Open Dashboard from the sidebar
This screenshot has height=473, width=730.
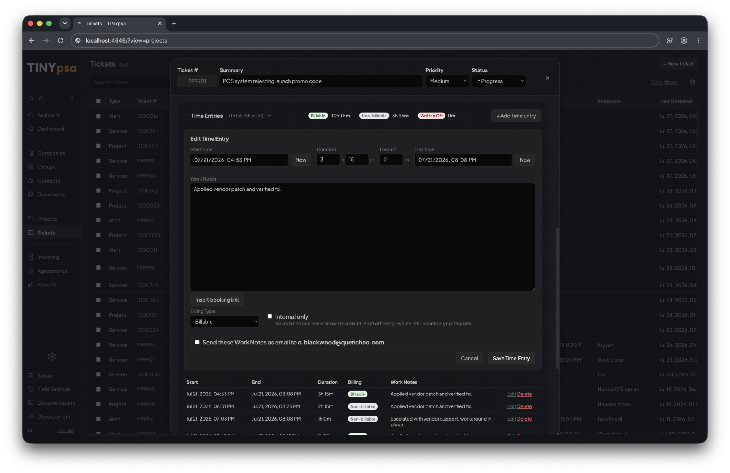51,129
